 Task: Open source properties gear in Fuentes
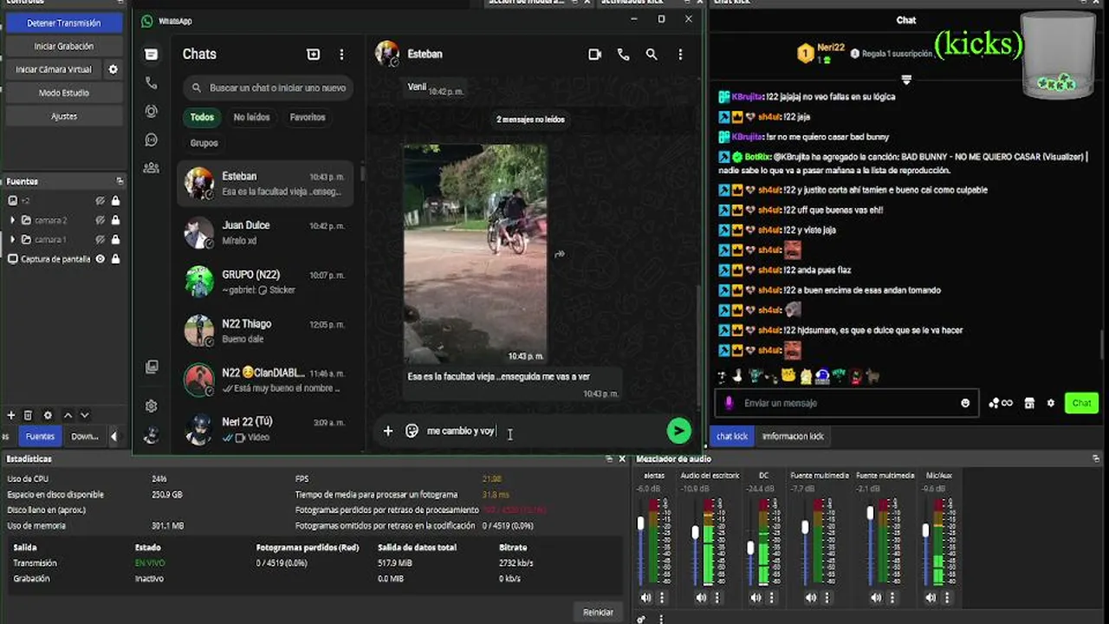48,416
